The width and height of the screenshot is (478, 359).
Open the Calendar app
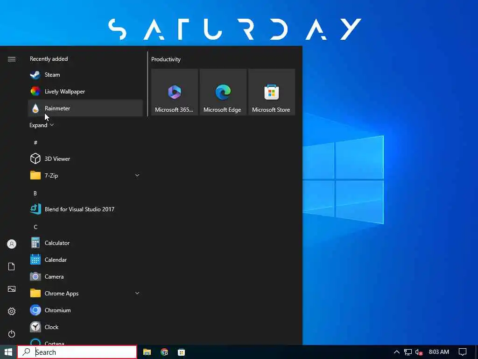(x=85, y=260)
